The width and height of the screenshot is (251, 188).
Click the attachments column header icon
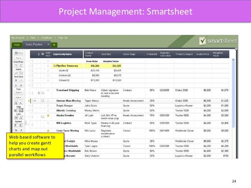point(39,54)
